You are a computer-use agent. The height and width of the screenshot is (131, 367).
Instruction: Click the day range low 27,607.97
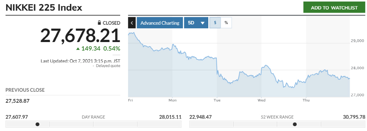pos(17,117)
